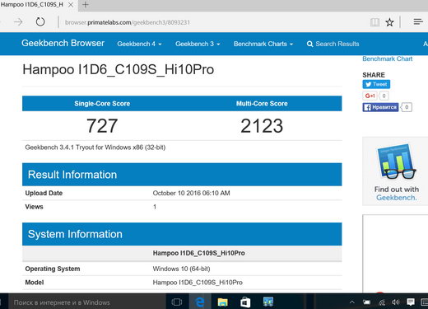The image size is (428, 309).
Task: Click the Google +1 count box
Action: tap(384, 96)
